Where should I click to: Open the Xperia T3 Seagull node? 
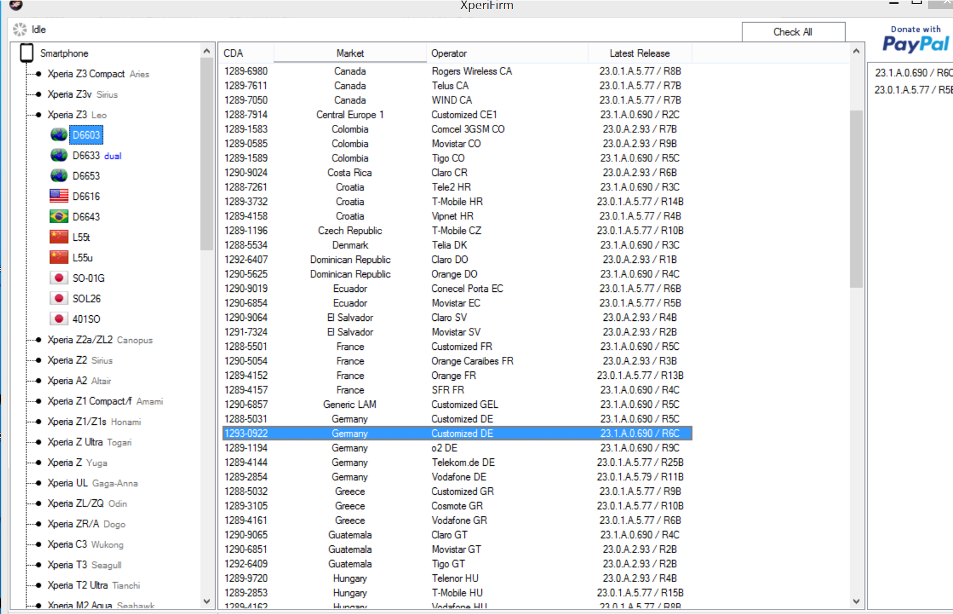84,565
